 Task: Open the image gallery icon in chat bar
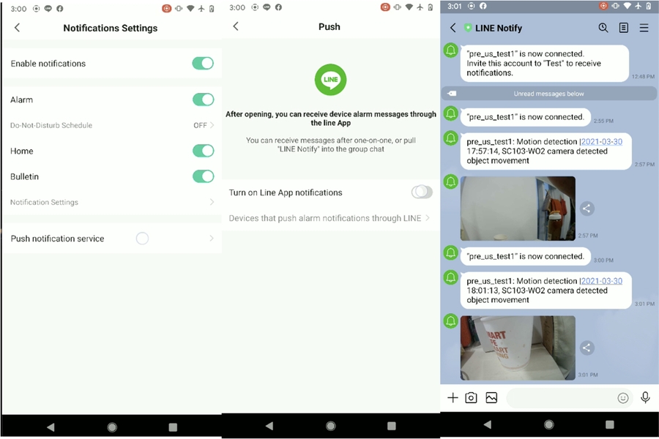(x=491, y=397)
